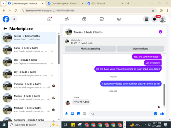Open Task View on the taskbar
Screen dimensions: 171x128
point(65,125)
